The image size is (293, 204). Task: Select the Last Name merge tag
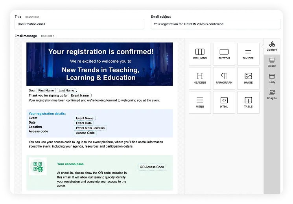pos(66,91)
